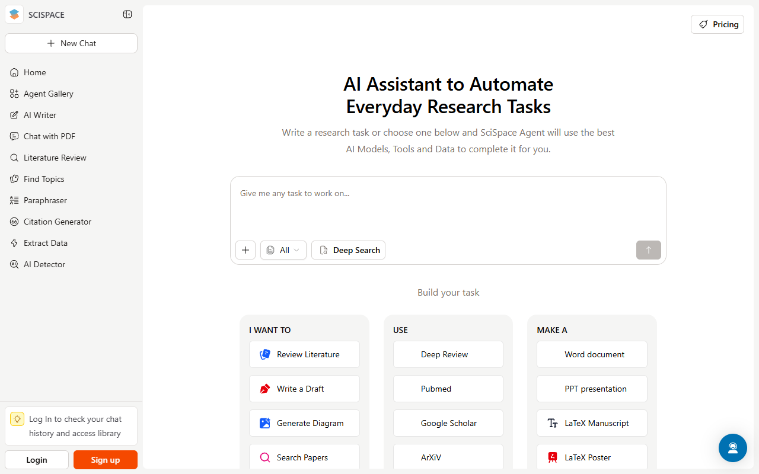Open AI Writer from the sidebar

[x=71, y=115]
